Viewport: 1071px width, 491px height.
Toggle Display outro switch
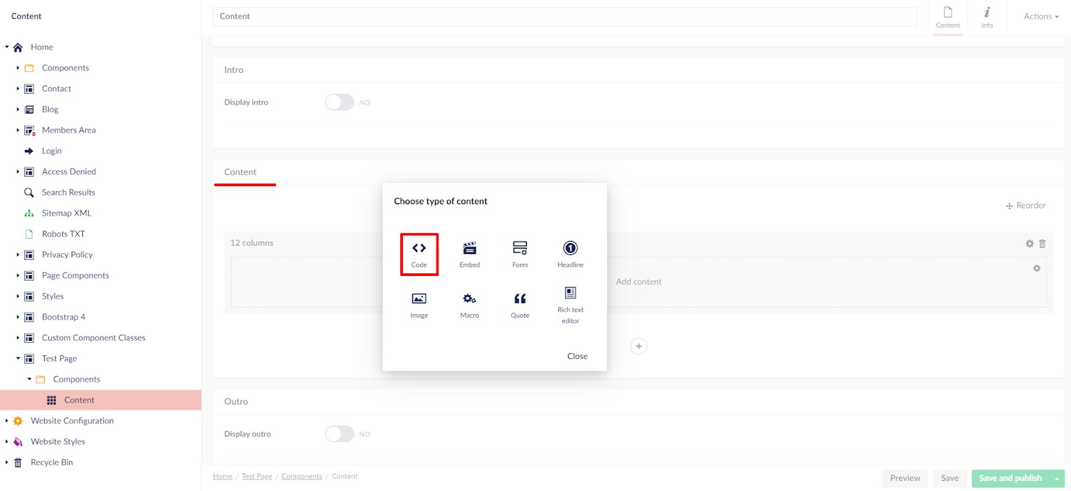[x=339, y=433]
